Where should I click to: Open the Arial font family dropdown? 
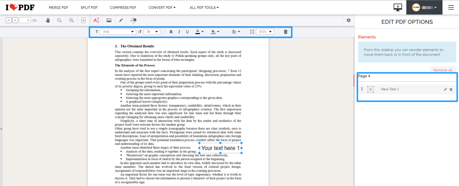coord(118,32)
